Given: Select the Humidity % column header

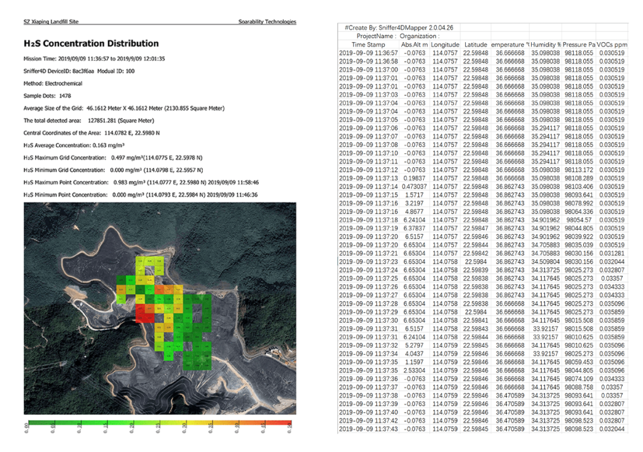Looking at the screenshot, I should coord(546,45).
